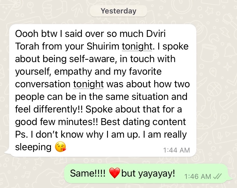Click first underlined word tonight
The width and height of the screenshot is (237, 188).
tap(137, 46)
